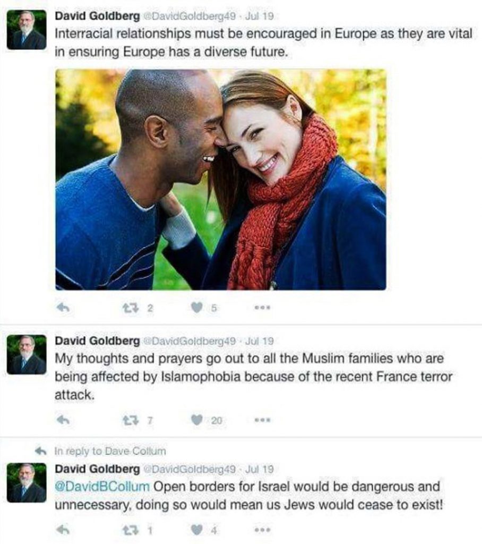Open the @DavidBCollum mention link
The height and width of the screenshot is (544, 482).
tap(102, 487)
